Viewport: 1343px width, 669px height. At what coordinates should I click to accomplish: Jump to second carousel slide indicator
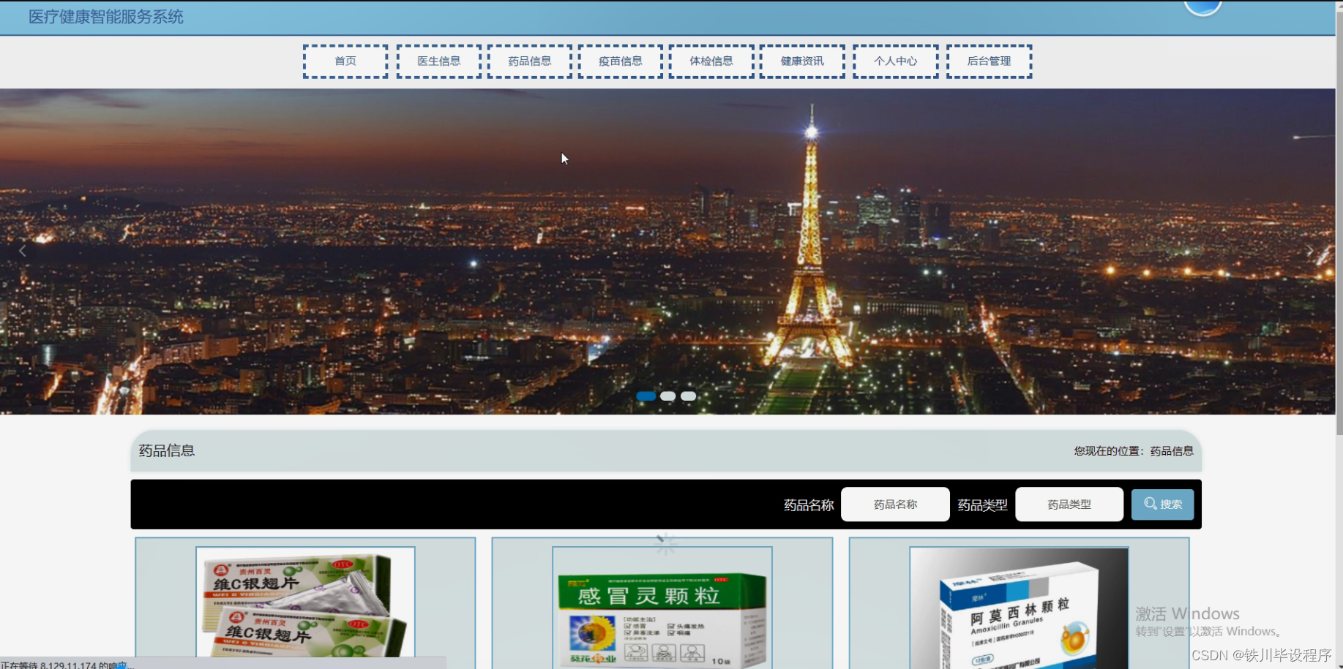pos(667,396)
